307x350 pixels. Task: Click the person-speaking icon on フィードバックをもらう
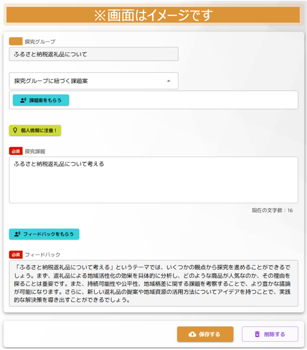coord(17,234)
